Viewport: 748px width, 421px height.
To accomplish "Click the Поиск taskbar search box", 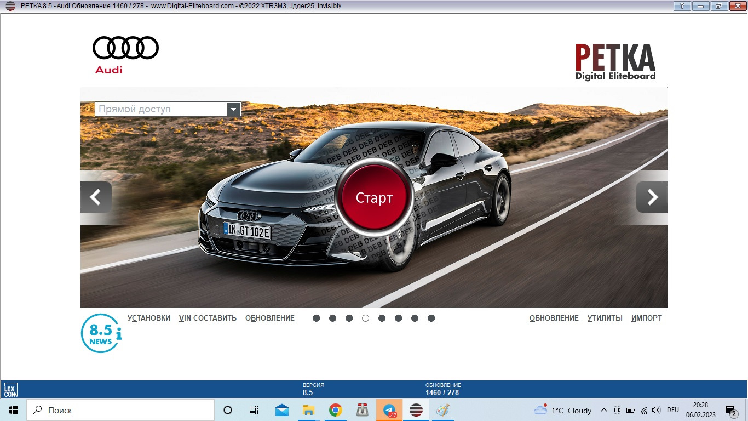I will [120, 410].
